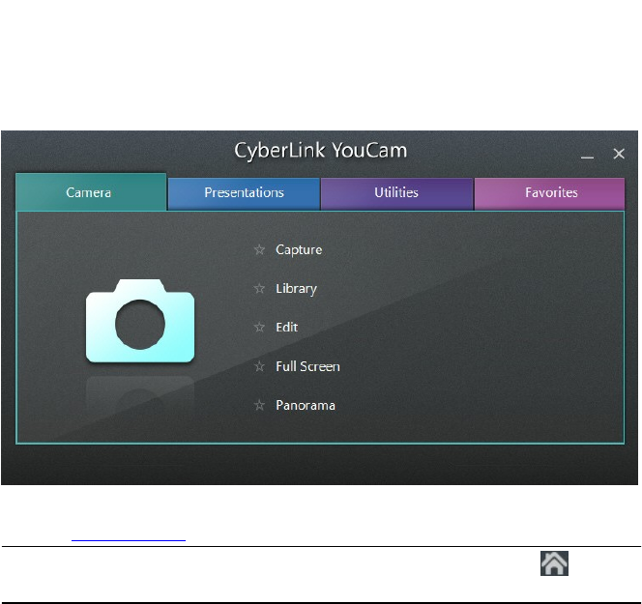Toggle favorite star next to Panorama
The height and width of the screenshot is (604, 642).
pos(259,405)
